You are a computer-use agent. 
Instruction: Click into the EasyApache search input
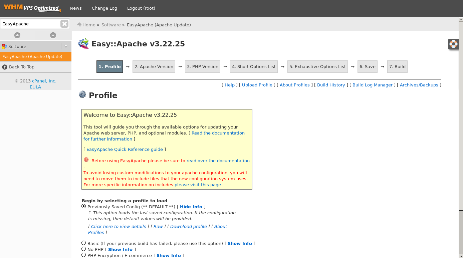[30, 24]
